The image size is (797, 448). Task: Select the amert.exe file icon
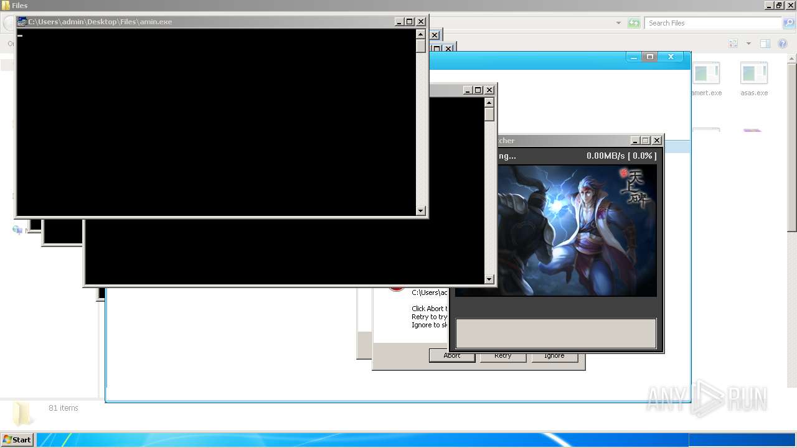(x=707, y=74)
